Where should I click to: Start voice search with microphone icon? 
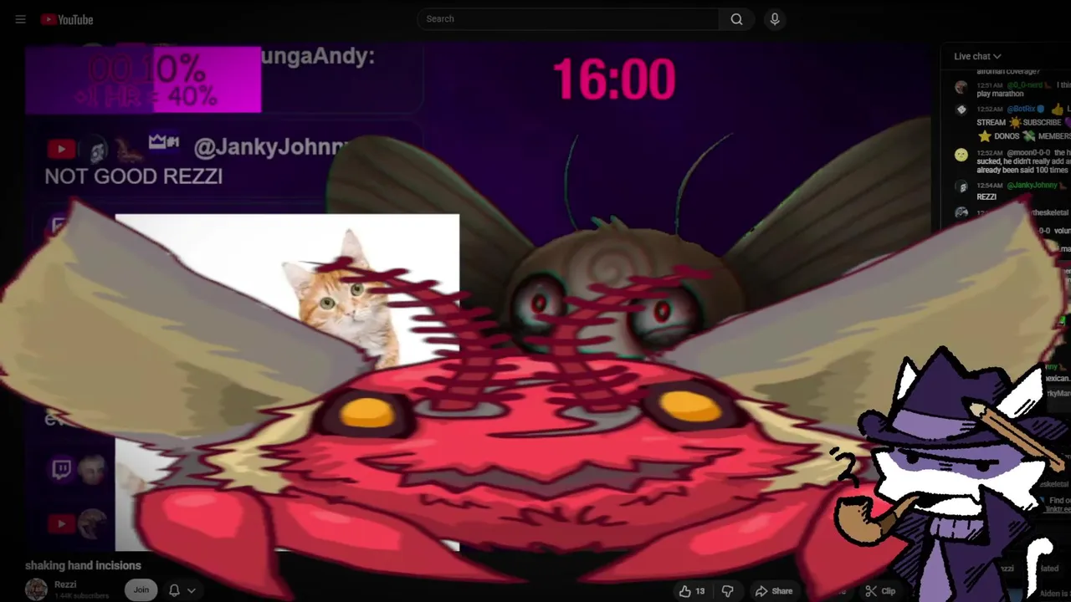point(775,19)
